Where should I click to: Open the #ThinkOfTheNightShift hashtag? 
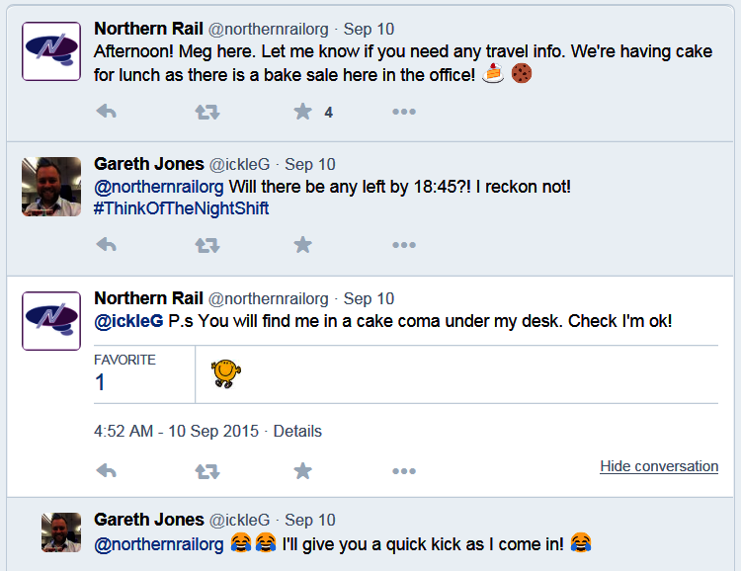181,208
